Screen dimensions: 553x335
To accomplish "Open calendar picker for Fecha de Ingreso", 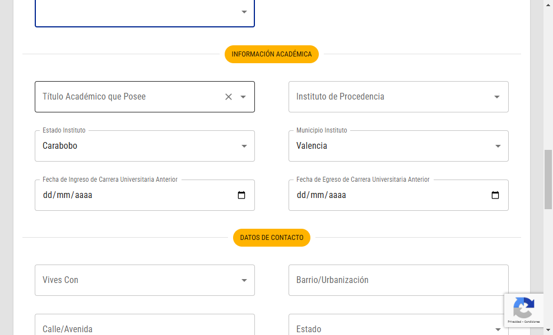I will coord(241,195).
